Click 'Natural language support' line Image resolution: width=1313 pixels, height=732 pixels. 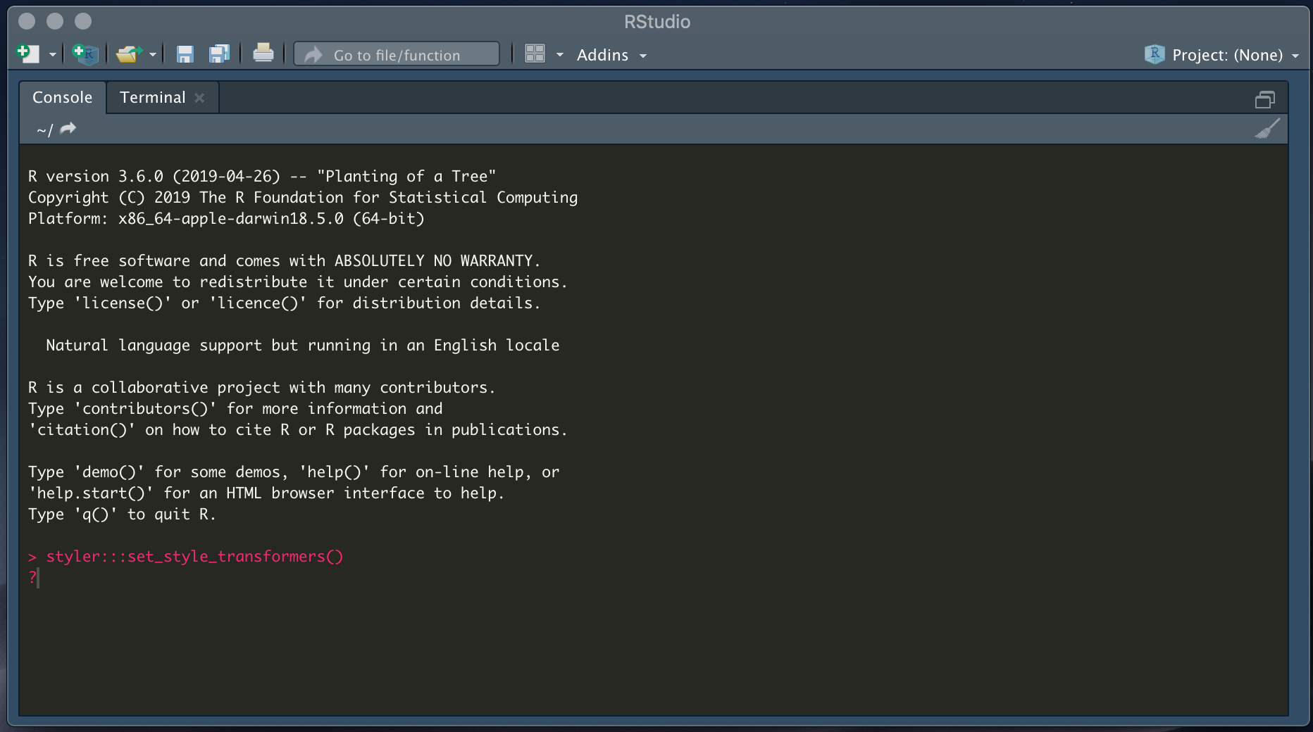coord(303,345)
